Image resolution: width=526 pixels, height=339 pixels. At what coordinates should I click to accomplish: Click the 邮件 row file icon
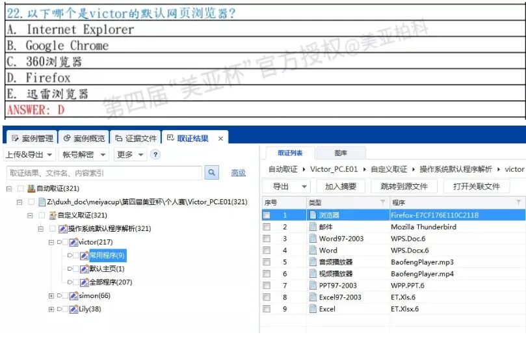313,226
